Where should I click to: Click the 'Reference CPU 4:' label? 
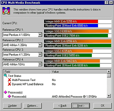pyautogui.click(x=13, y=60)
